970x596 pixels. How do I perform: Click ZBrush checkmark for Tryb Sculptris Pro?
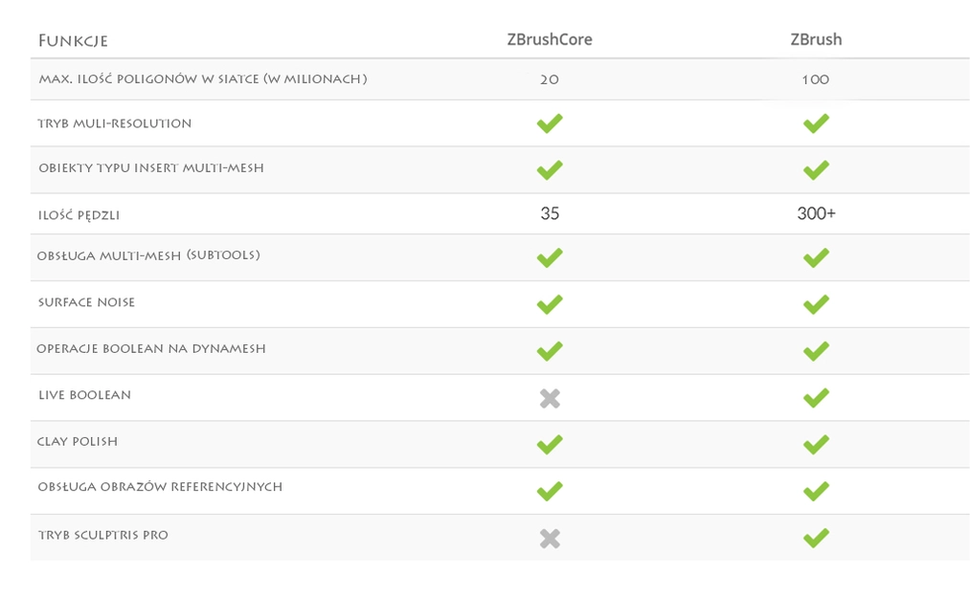(x=816, y=539)
